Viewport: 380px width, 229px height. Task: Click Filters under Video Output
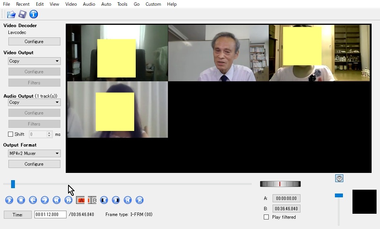(34, 82)
